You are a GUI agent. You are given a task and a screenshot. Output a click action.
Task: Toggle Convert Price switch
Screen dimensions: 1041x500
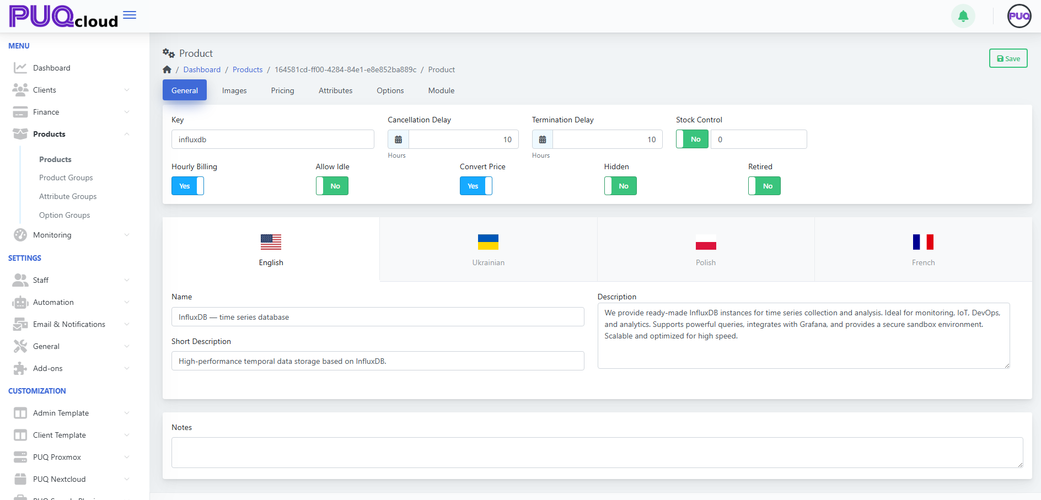tap(476, 186)
